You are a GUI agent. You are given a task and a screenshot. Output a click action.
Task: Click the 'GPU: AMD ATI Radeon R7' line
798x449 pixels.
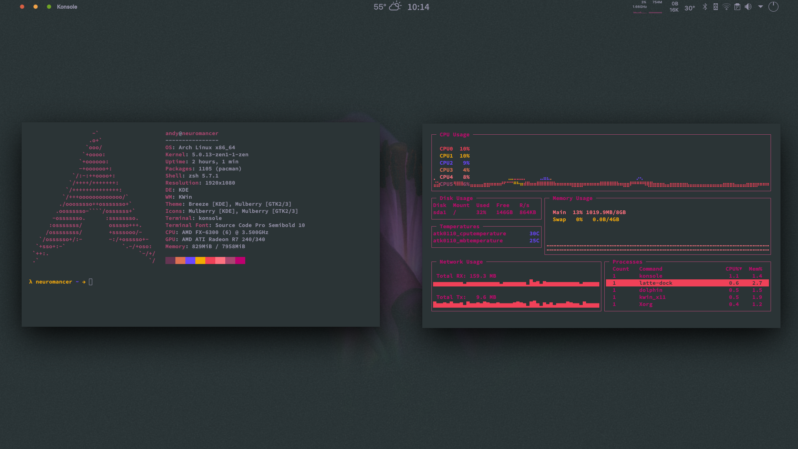215,239
